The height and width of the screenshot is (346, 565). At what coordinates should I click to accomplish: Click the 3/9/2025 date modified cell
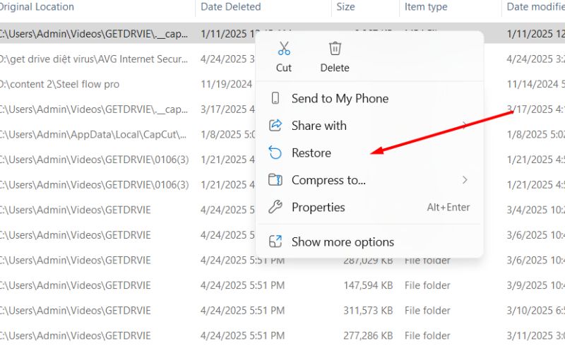click(536, 285)
